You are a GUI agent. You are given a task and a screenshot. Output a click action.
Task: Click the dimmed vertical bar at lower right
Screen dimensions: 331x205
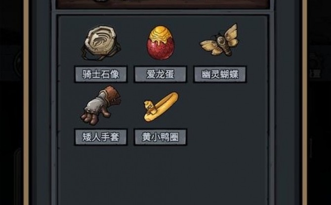(x=311, y=148)
